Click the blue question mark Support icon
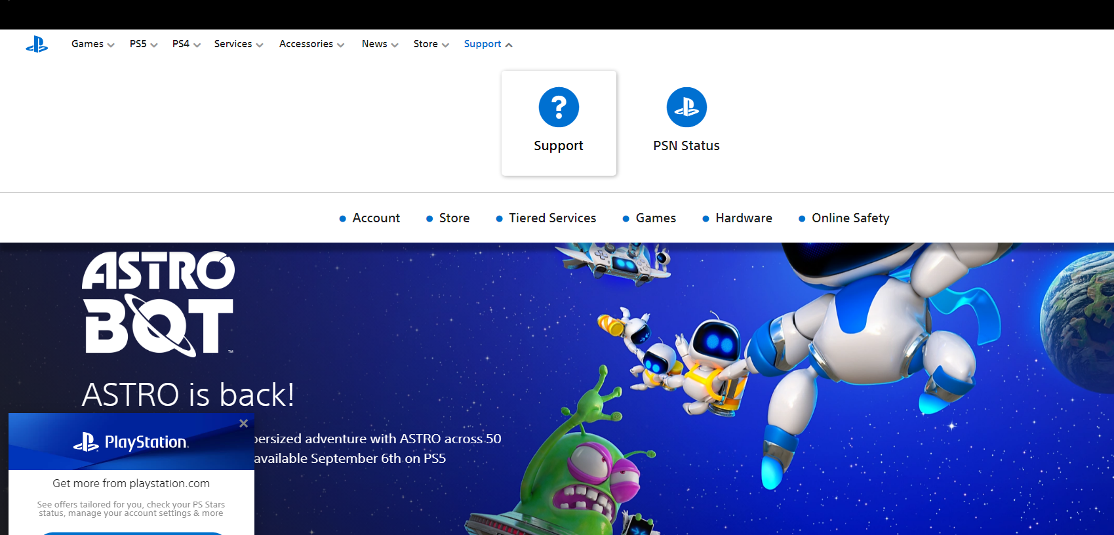The image size is (1114, 535). (x=559, y=107)
